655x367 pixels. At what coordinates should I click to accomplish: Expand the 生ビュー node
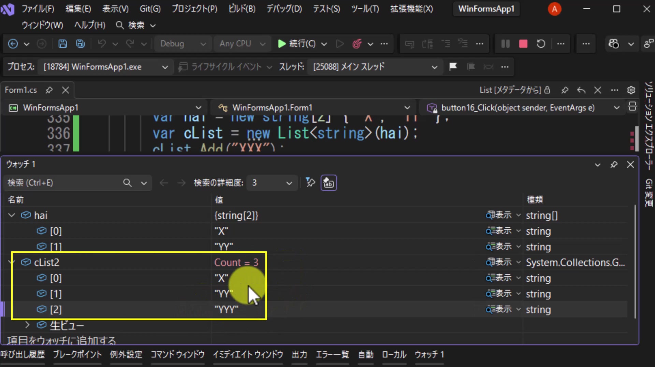27,325
